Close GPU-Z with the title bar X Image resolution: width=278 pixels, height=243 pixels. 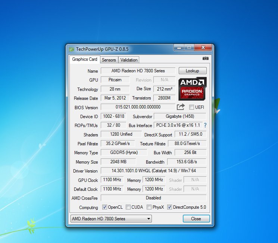(x=203, y=47)
